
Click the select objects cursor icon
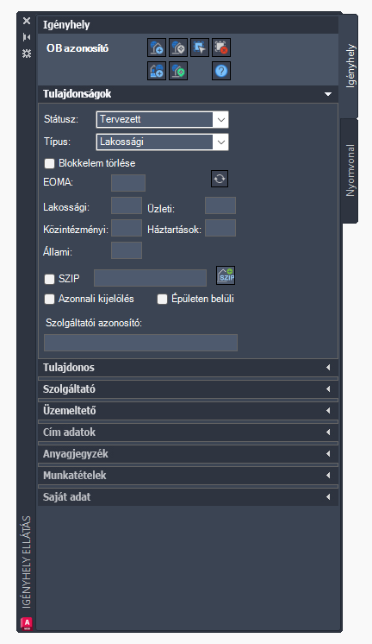coord(200,47)
